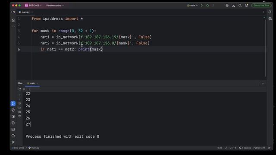This screenshot has height=155, width=276.
Task: Open the main run configuration dropdown
Action: [x=192, y=6]
